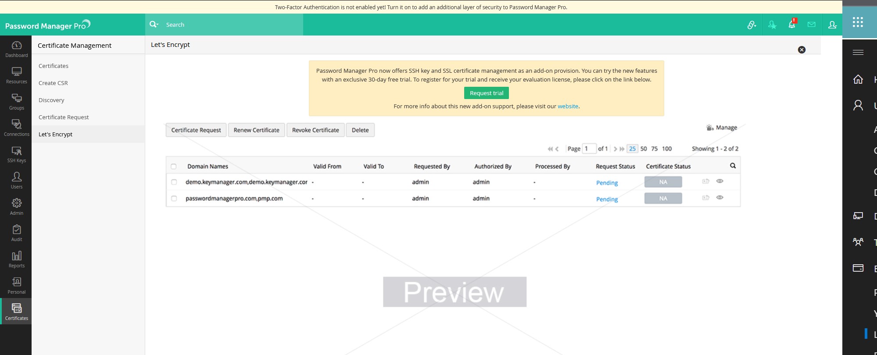Open the SSH Keys section in sidebar

point(16,154)
